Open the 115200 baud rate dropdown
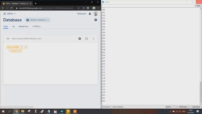The image size is (202, 114). [x=184, y=107]
